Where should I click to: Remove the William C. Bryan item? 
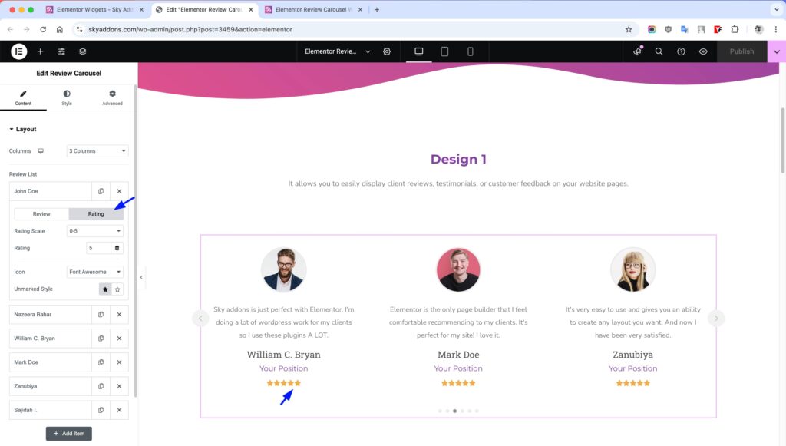119,339
